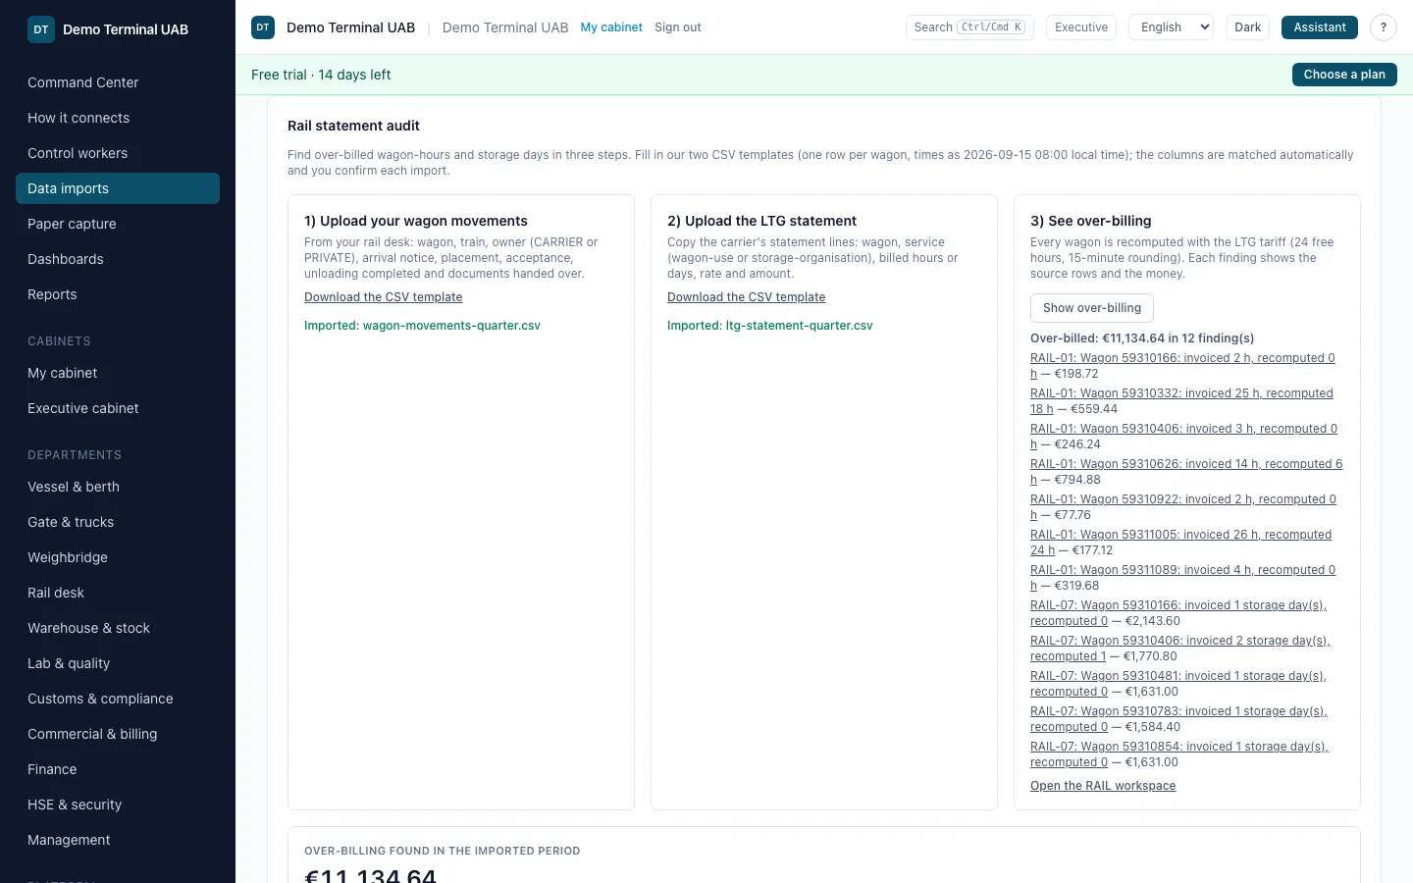Open Management department
The height and width of the screenshot is (883, 1413).
[118, 840]
